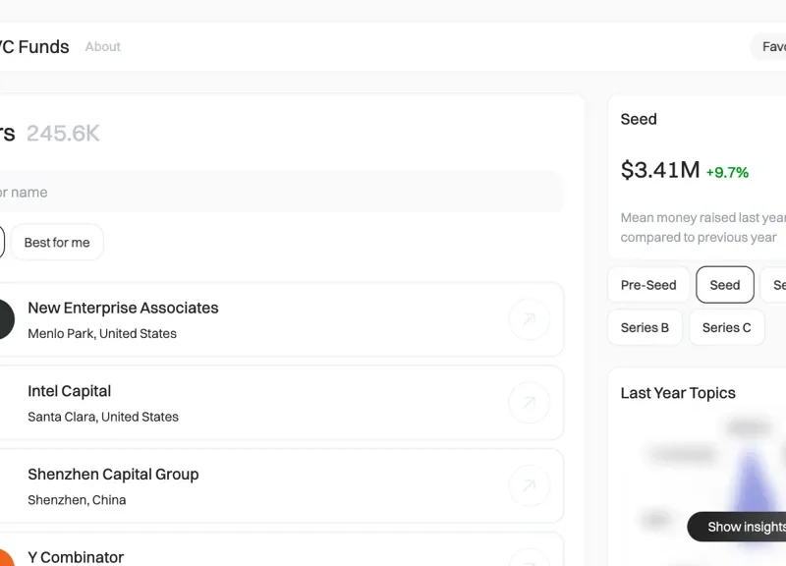Click the dark avatar of New Enterprise Associates
This screenshot has height=566, width=786.
coord(4,319)
